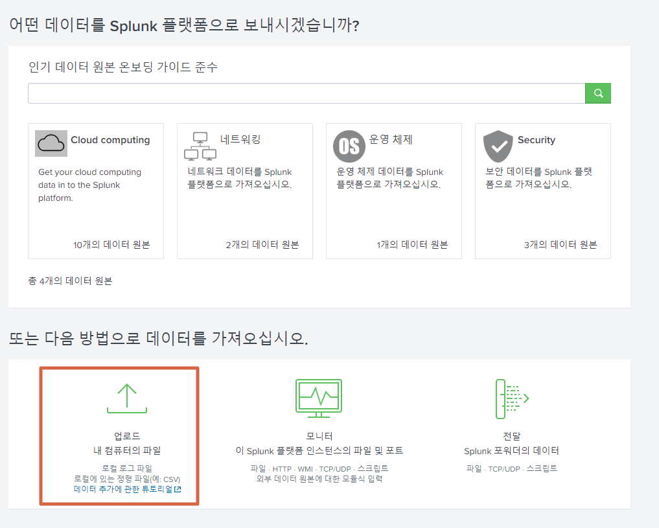
Task: Click '10개의 데이터 원본' text
Action: [111, 245]
